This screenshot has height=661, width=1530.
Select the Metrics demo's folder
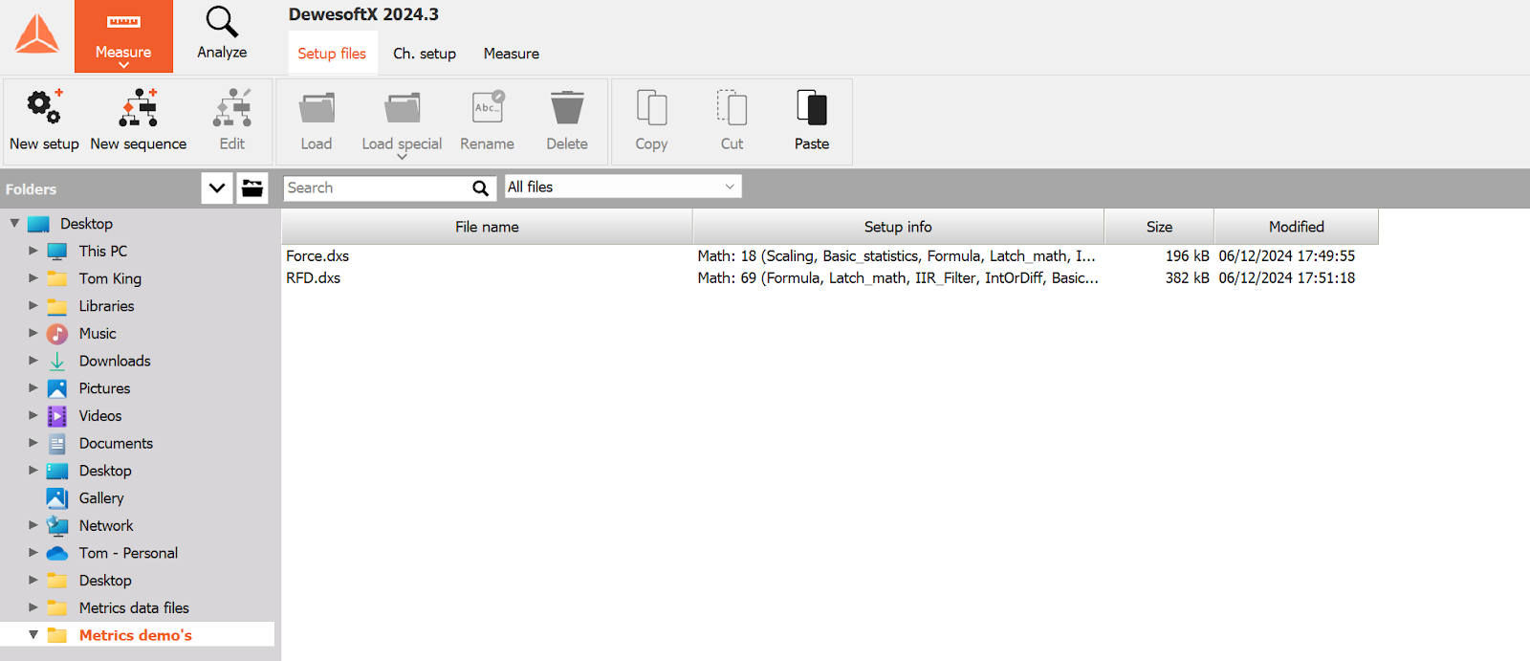click(x=136, y=635)
